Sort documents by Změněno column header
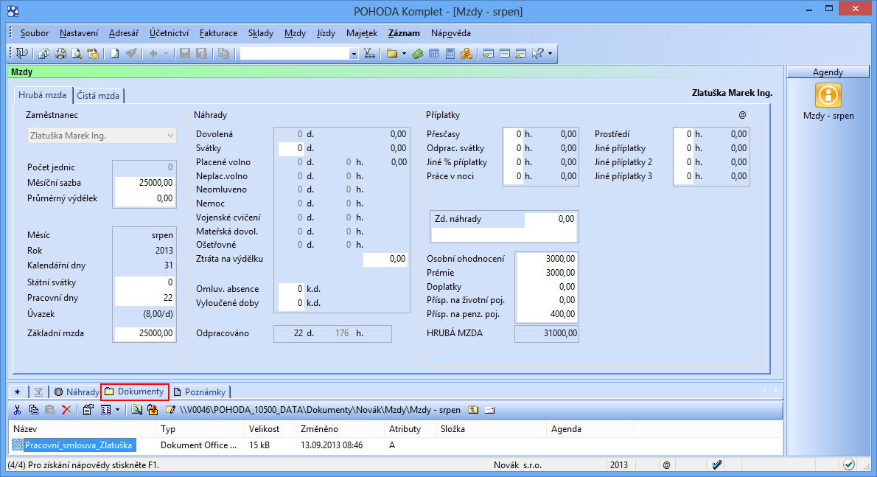Screen dimensions: 877x477 coord(340,429)
